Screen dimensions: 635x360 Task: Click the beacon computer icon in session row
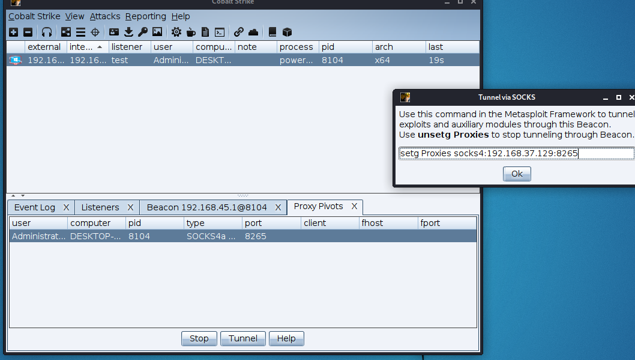click(x=16, y=61)
